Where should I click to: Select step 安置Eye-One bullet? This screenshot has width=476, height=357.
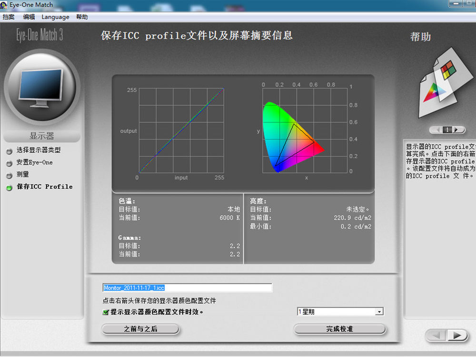pos(9,163)
